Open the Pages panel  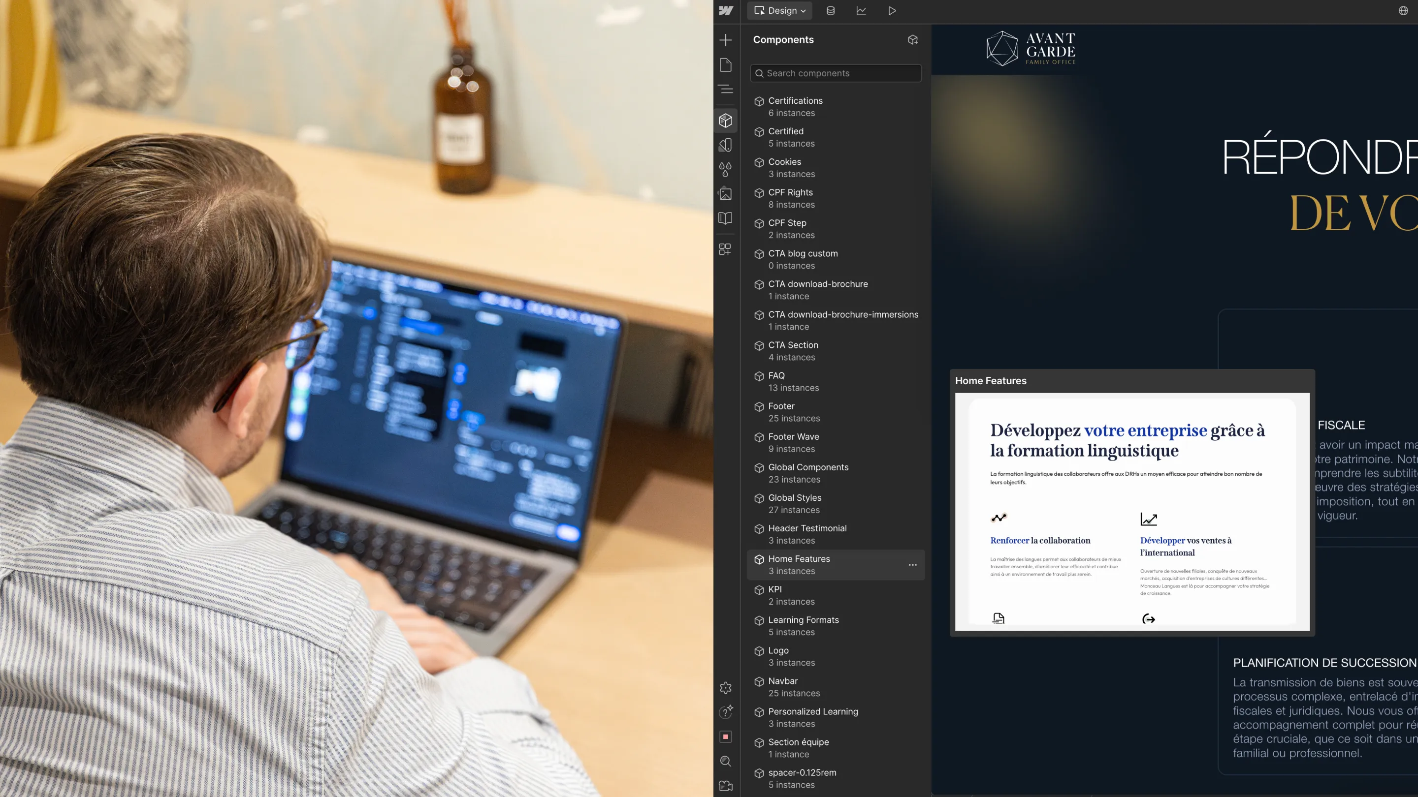coord(726,65)
